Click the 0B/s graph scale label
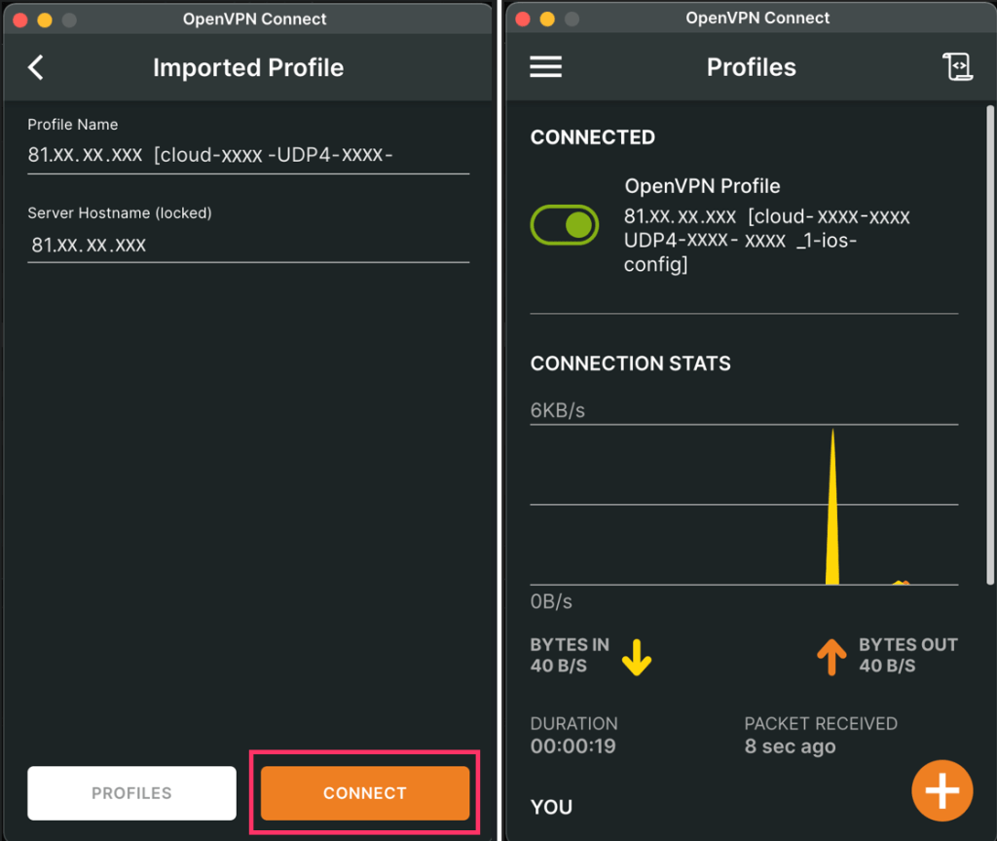The height and width of the screenshot is (841, 997). point(551,601)
